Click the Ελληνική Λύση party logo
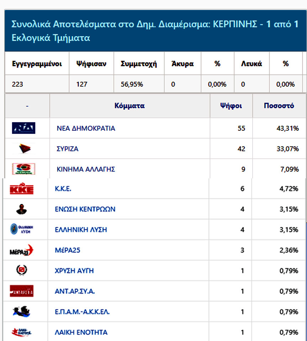 pos(22,229)
